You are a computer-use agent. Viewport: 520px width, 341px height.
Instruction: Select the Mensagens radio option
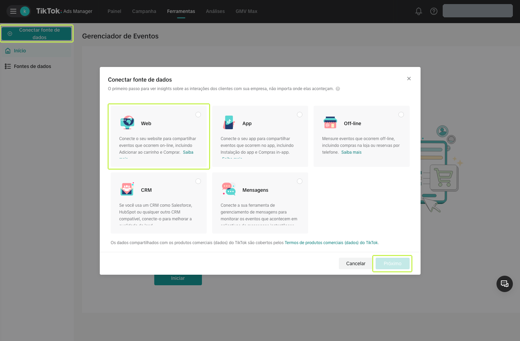point(300,181)
